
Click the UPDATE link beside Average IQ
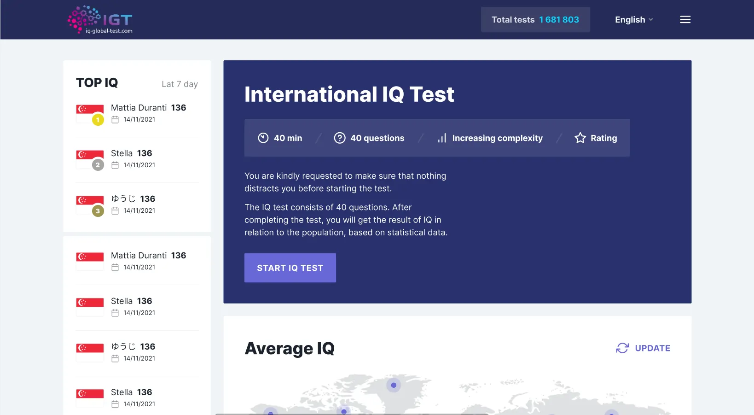click(652, 348)
